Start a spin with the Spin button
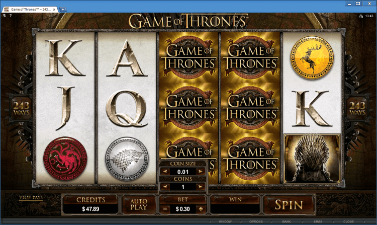This screenshot has width=377, height=225. (289, 205)
